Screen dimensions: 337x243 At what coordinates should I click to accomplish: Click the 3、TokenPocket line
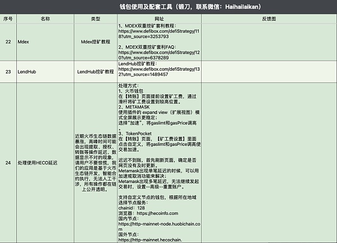pos(135,134)
